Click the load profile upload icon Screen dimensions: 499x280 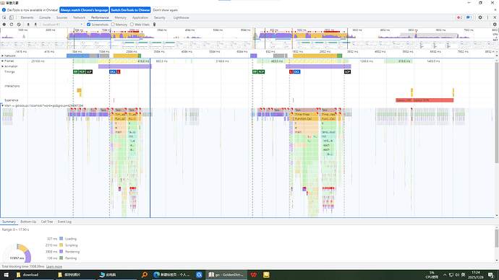click(28, 25)
